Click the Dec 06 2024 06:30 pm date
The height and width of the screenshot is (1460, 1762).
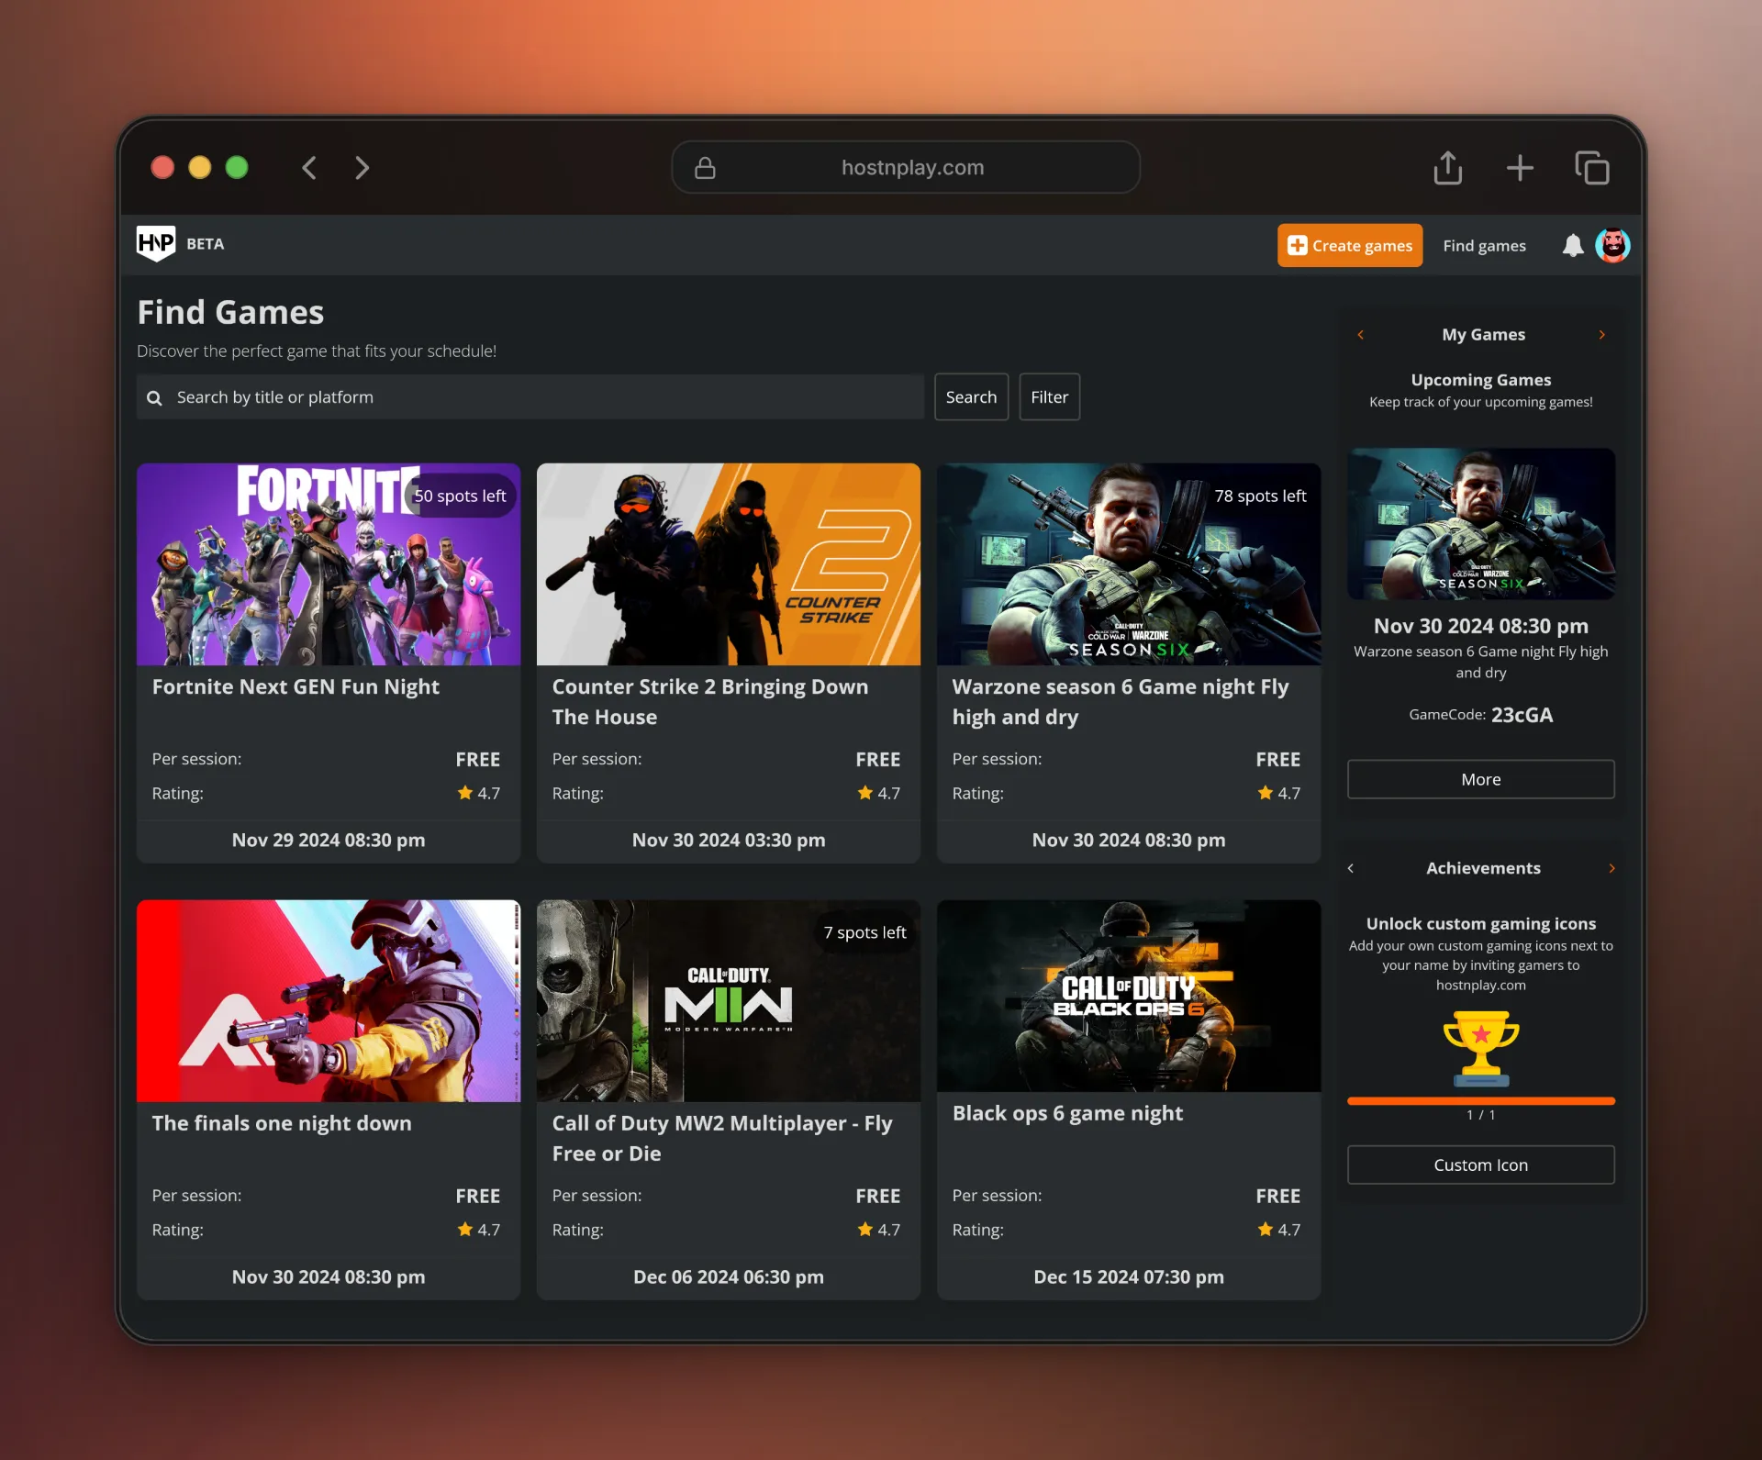[x=729, y=1276]
